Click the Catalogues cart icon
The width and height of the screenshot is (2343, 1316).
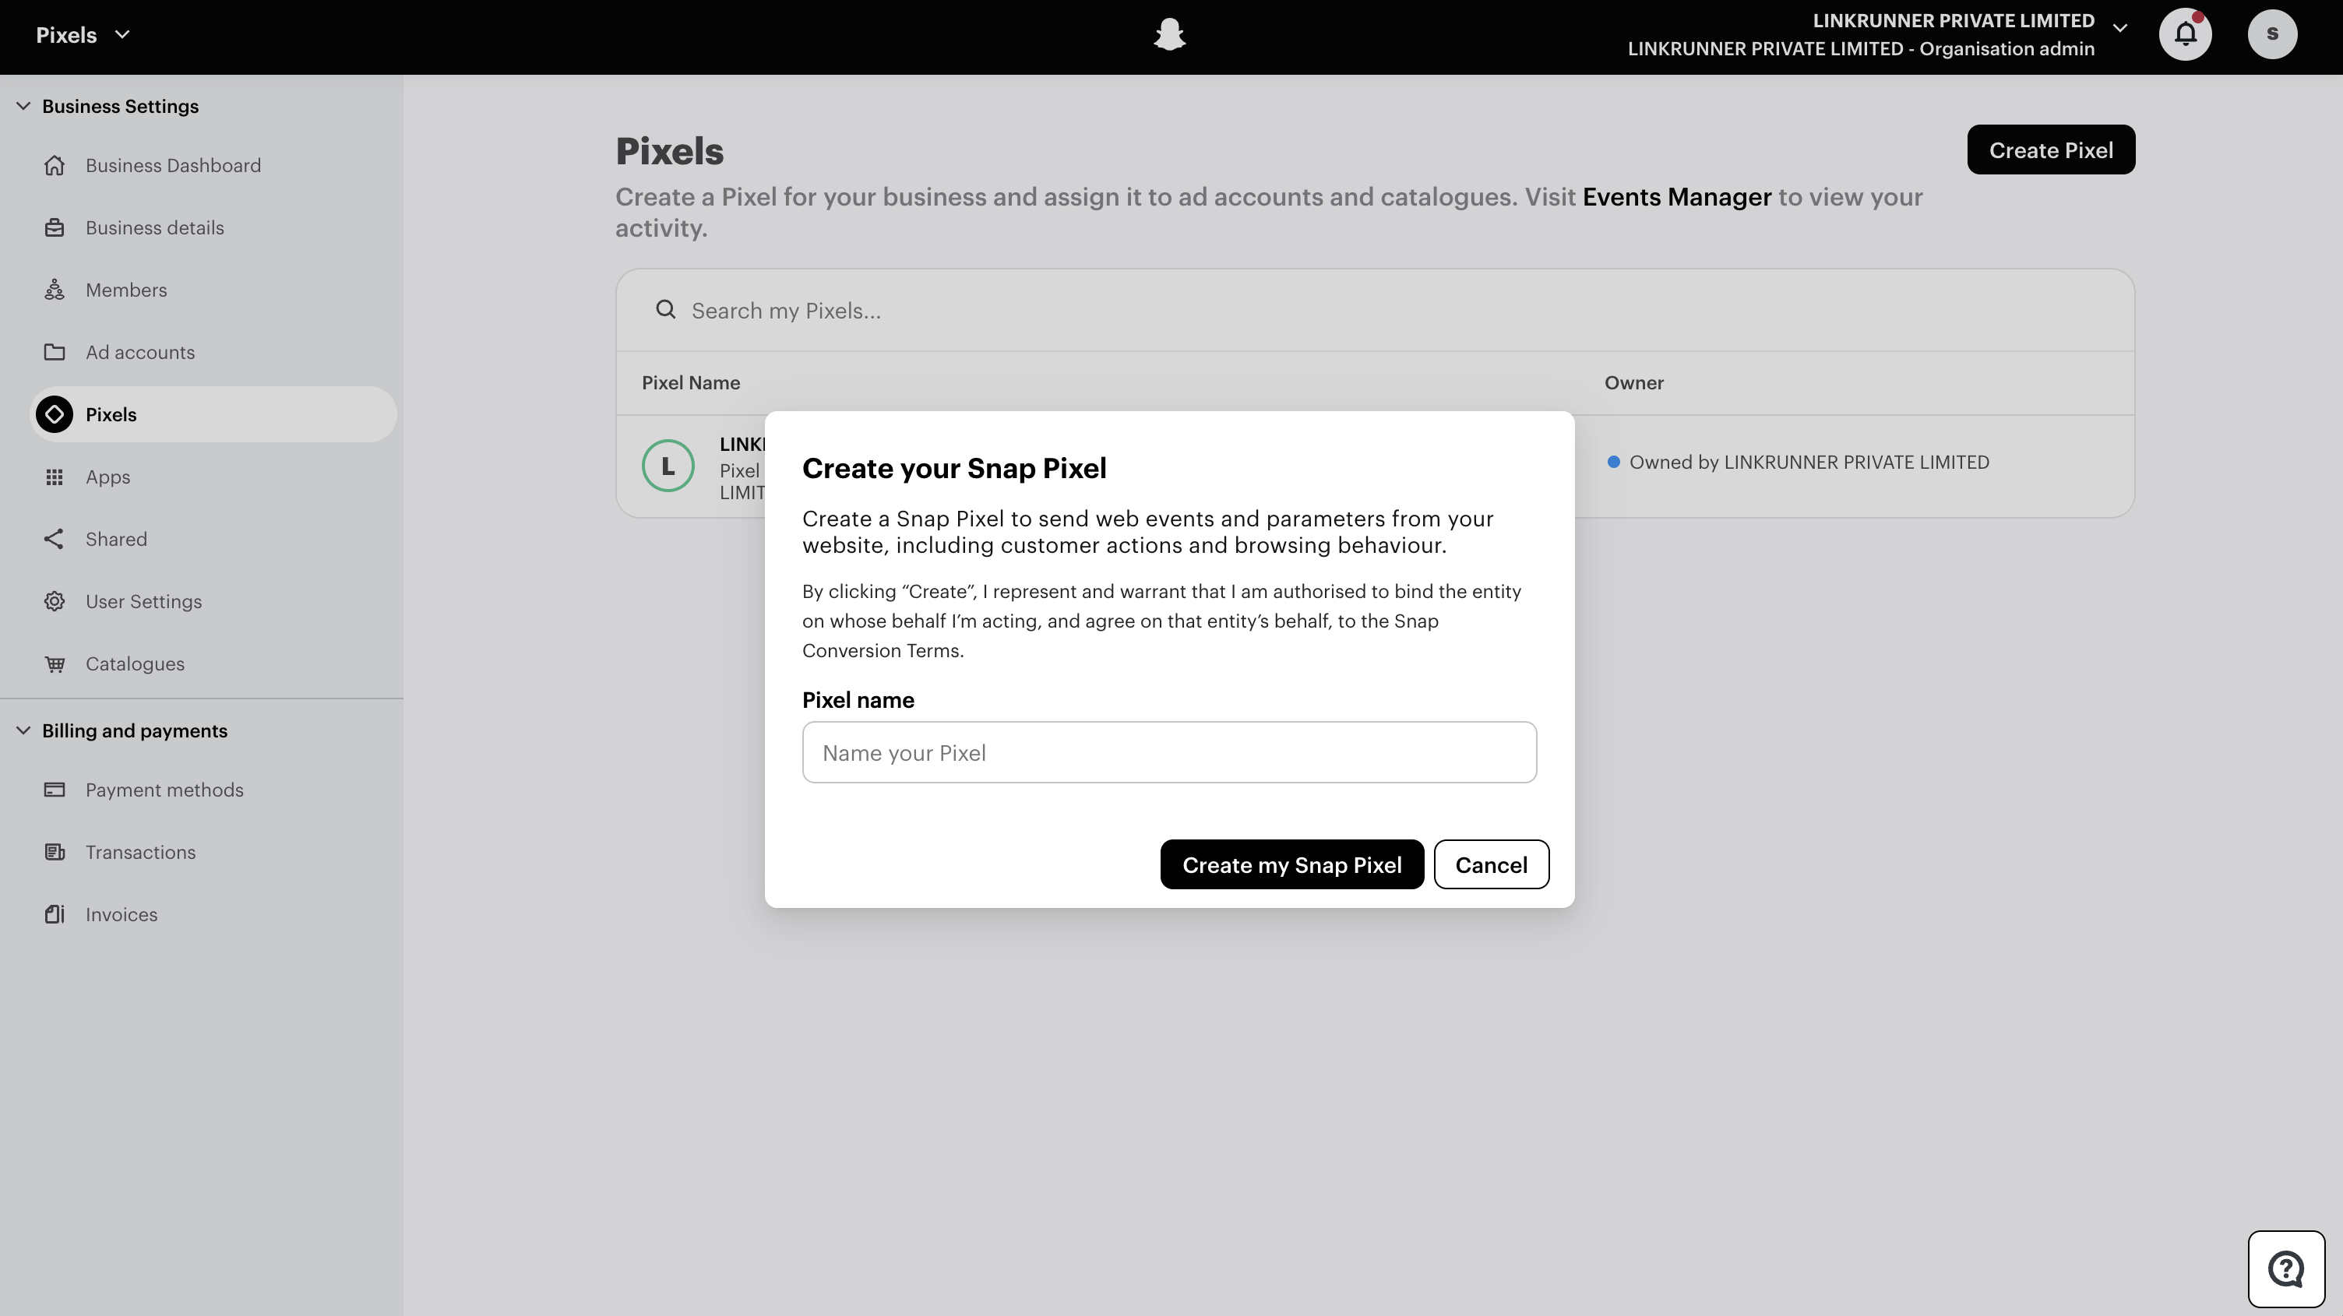point(55,664)
